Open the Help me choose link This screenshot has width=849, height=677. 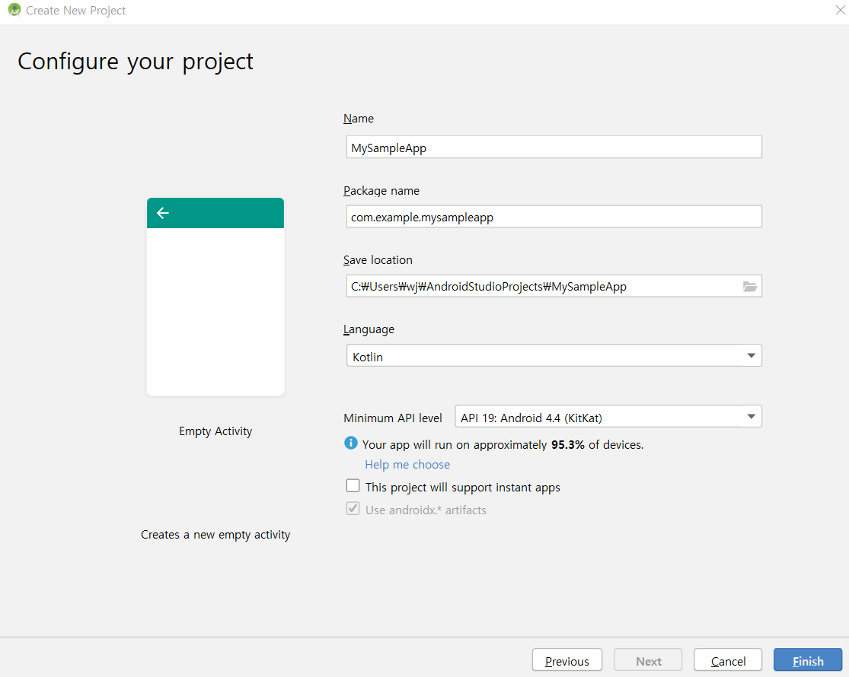407,465
